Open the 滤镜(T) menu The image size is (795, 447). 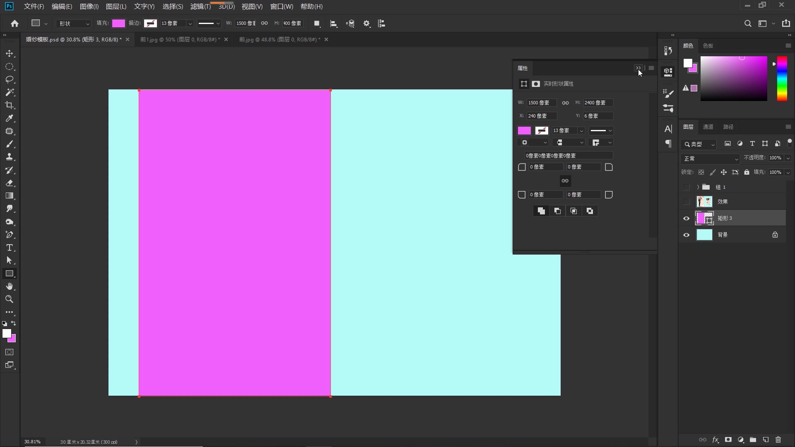pyautogui.click(x=200, y=7)
